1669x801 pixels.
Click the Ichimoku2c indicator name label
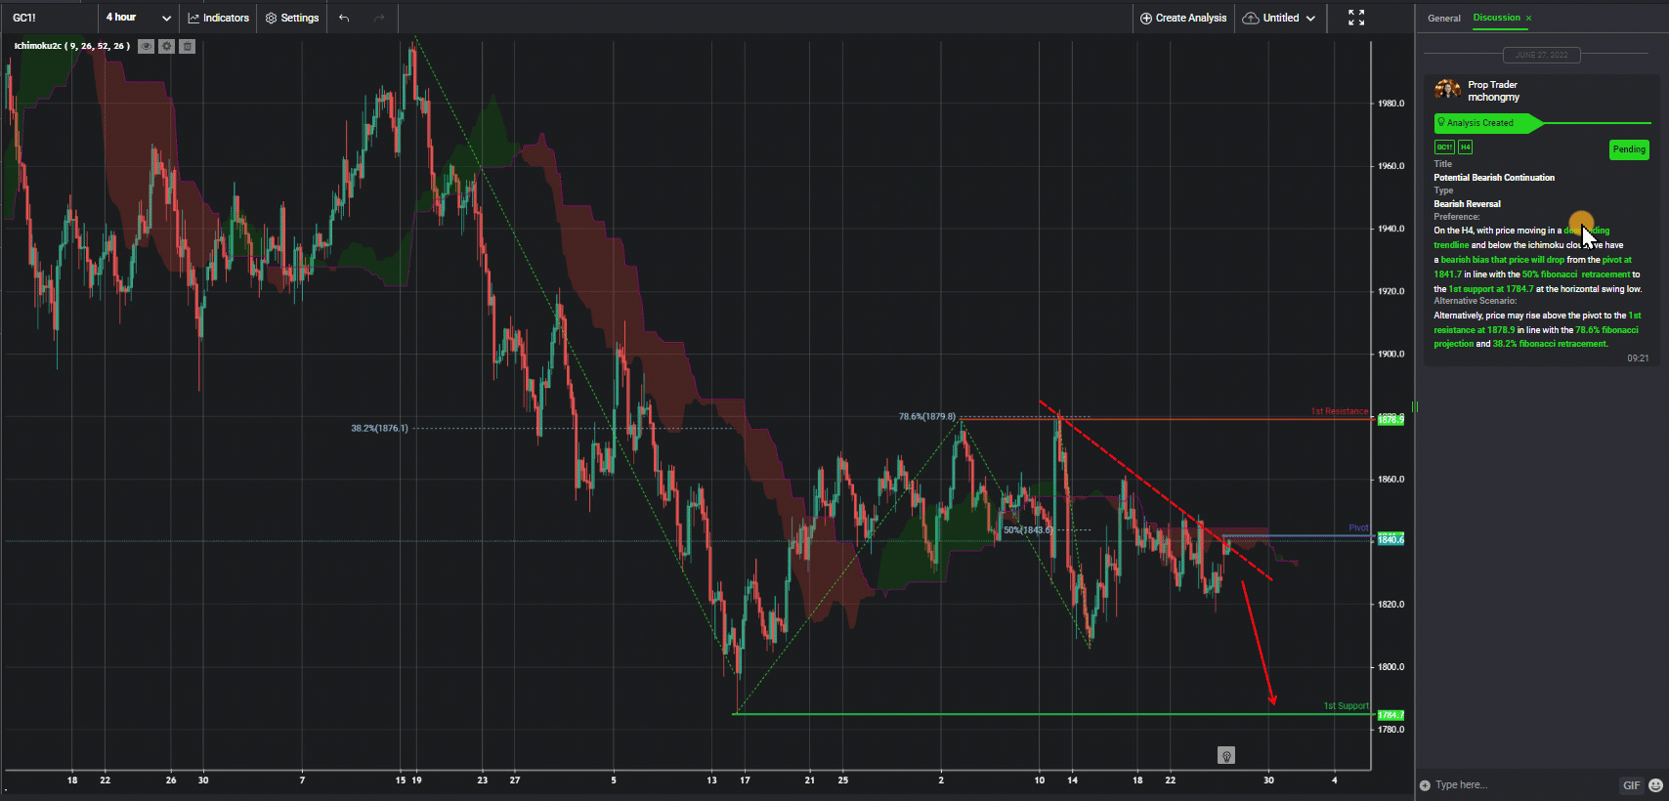tap(71, 46)
